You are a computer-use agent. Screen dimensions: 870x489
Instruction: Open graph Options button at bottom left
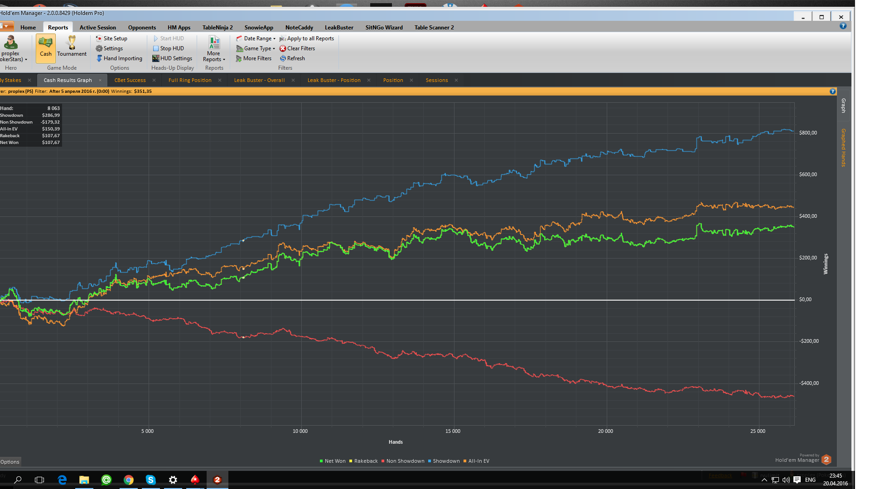point(10,462)
